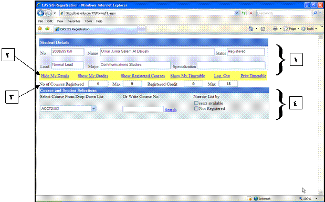Click the Print Timetable link
Screen dimensions: 325x202
click(253, 76)
